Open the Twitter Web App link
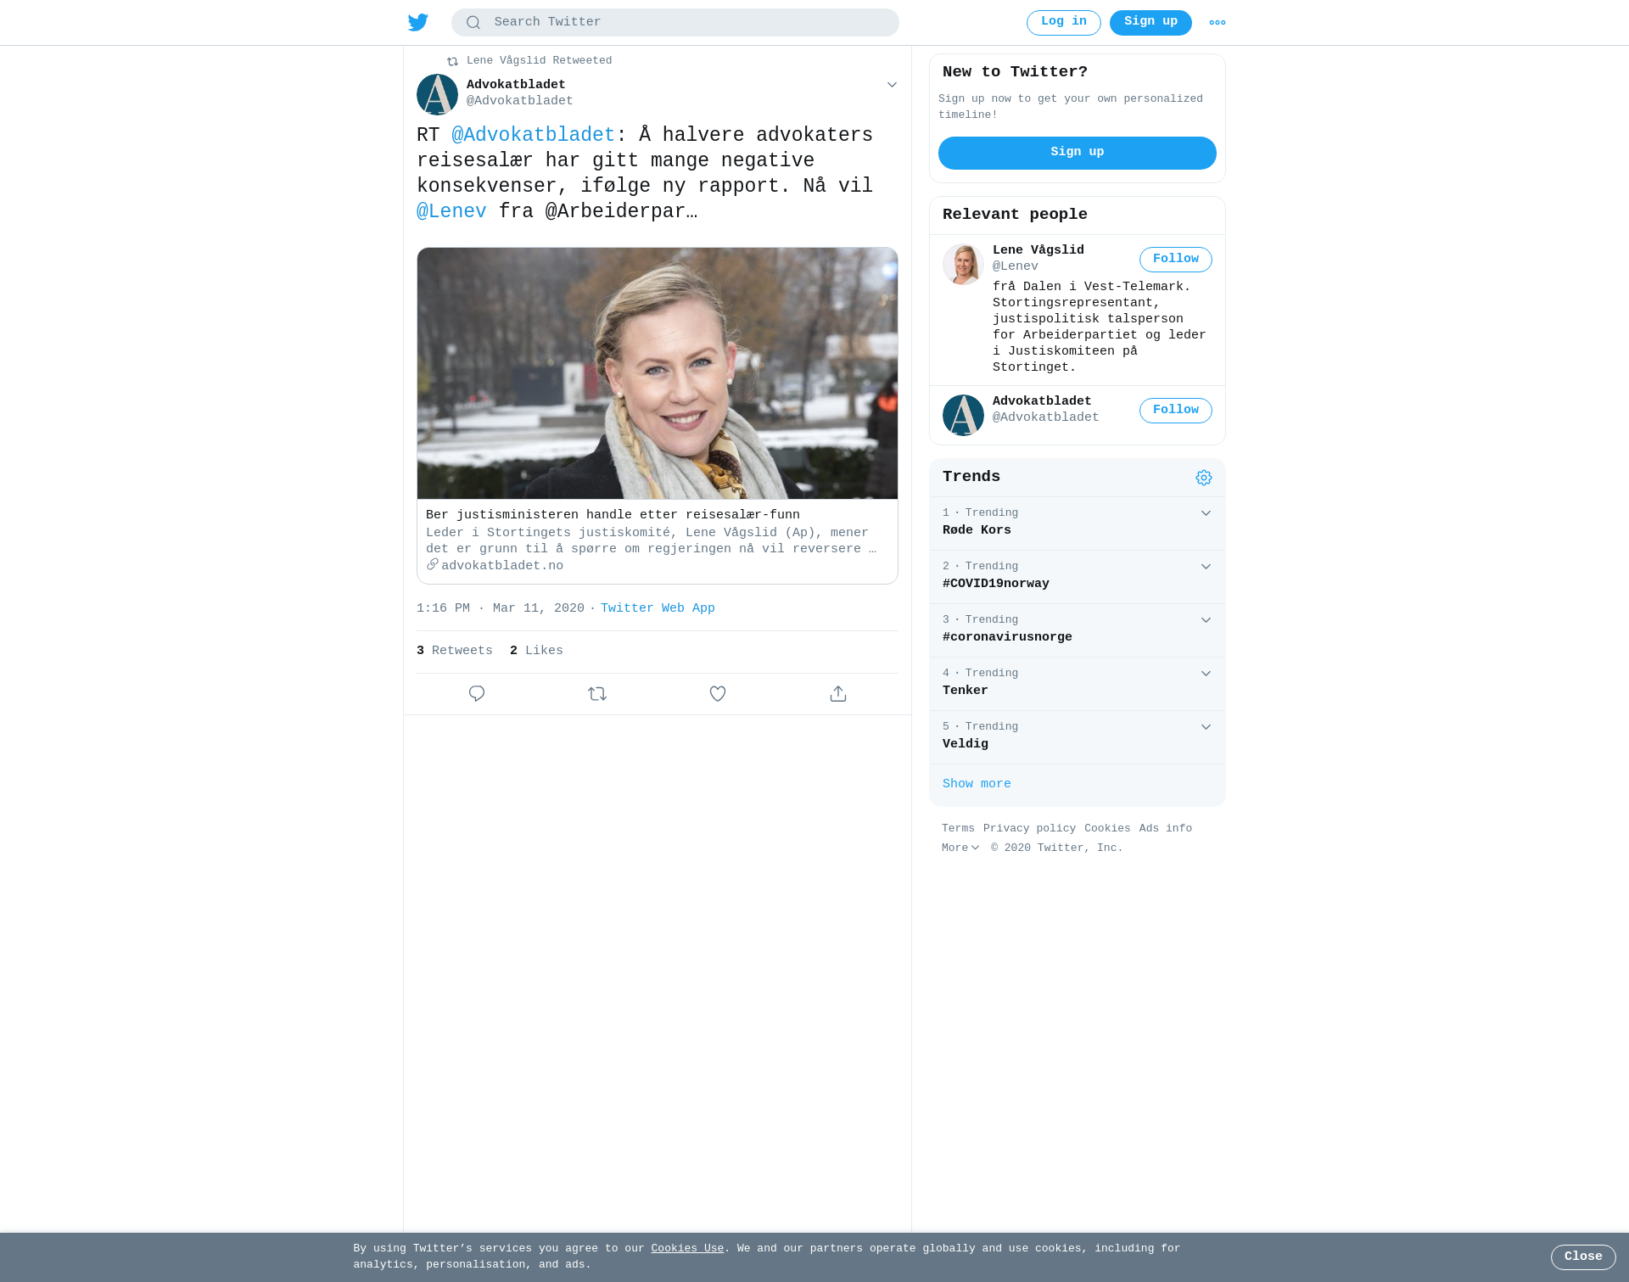The width and height of the screenshot is (1629, 1282). click(658, 608)
